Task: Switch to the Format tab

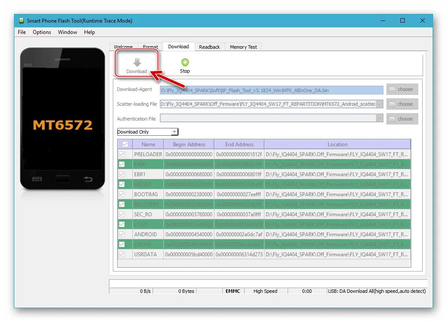Action: (x=150, y=47)
